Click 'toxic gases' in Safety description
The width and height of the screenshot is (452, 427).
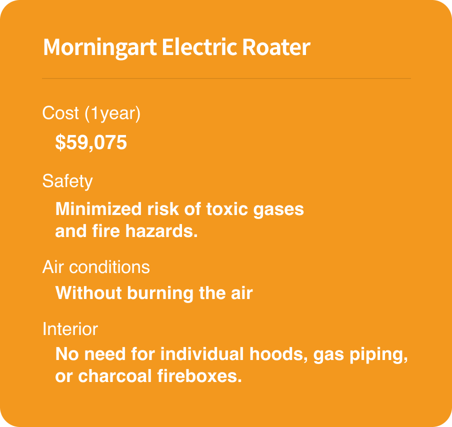click(x=255, y=209)
